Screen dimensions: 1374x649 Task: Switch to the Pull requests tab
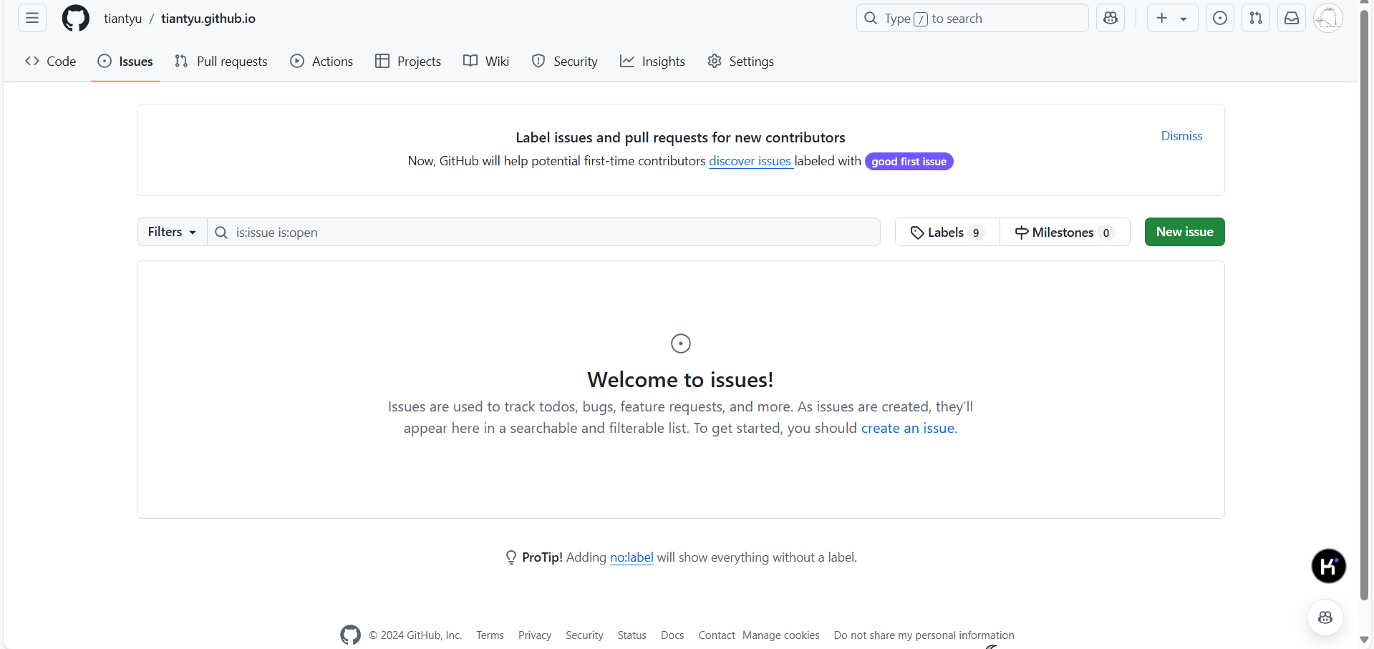pyautogui.click(x=221, y=62)
